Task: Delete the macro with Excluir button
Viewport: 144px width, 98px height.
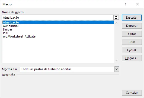Action: point(132,50)
